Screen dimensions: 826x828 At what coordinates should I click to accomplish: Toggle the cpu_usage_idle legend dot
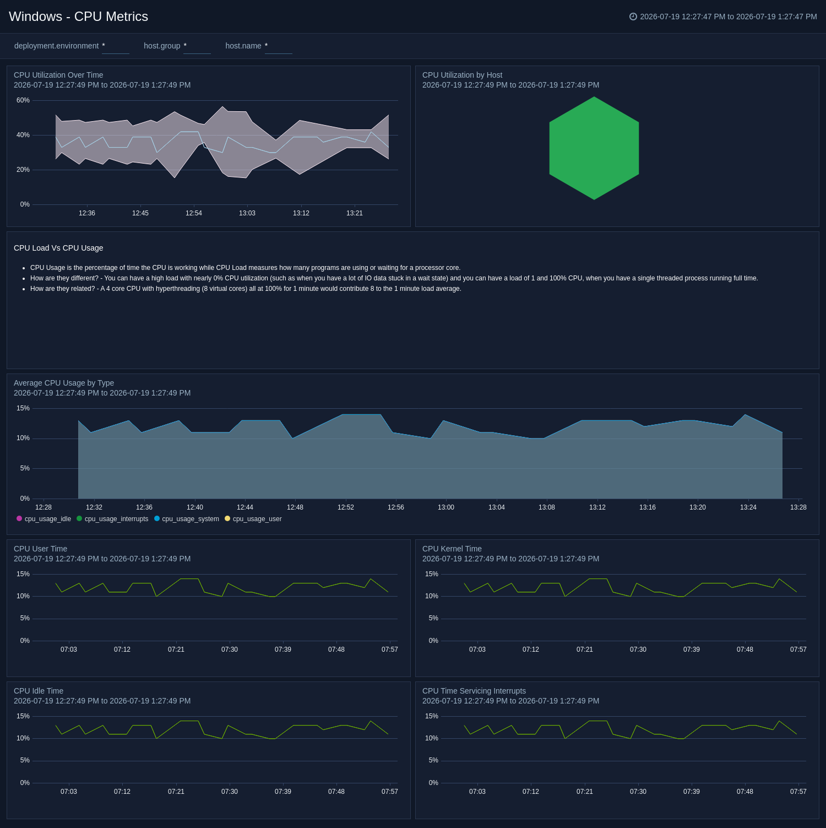pos(19,518)
